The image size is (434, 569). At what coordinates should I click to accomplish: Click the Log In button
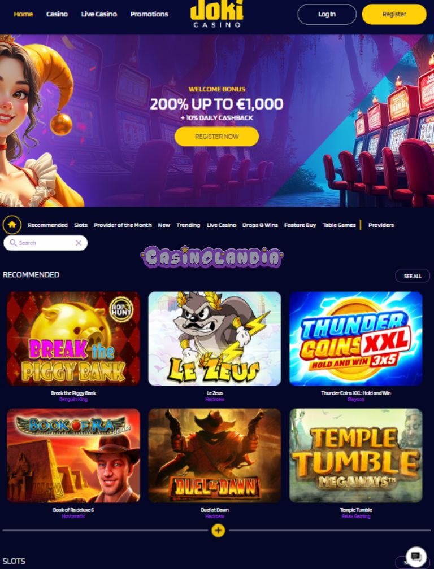327,15
